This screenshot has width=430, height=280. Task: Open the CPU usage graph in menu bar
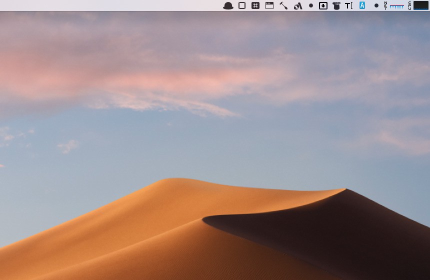pos(418,5)
